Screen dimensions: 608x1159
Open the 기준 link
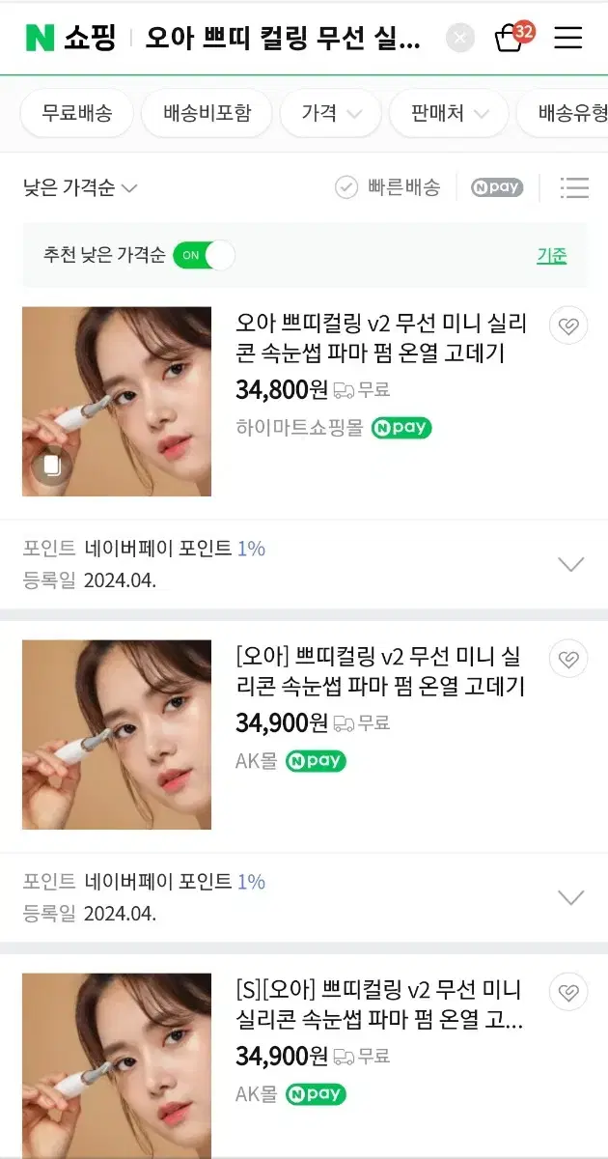(552, 255)
